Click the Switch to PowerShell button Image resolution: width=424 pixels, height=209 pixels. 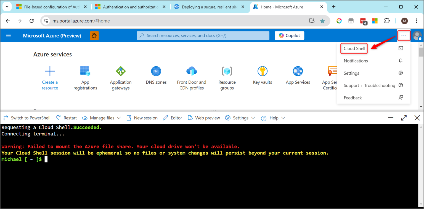point(27,118)
